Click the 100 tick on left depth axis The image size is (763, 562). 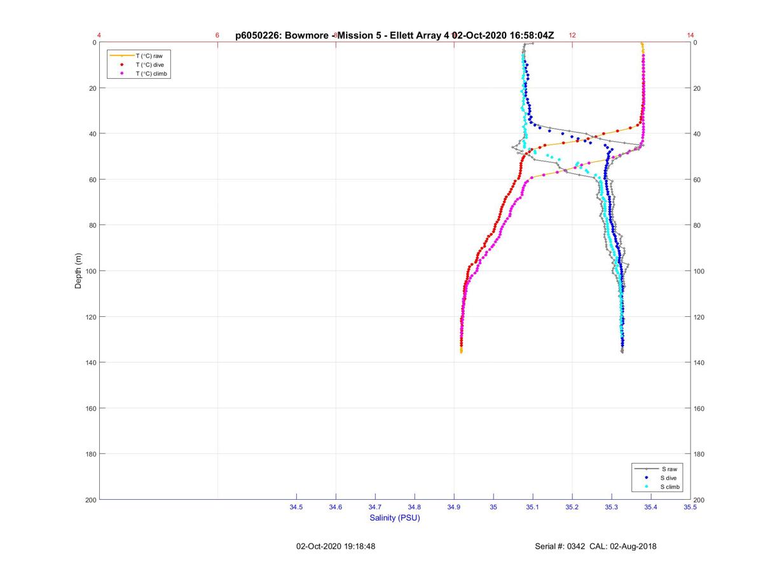91,271
